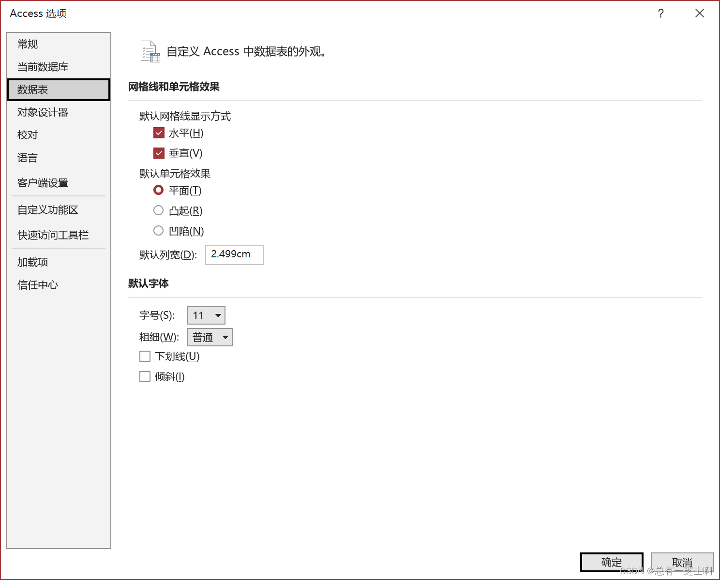Open the 语言 options page
This screenshot has height=580, width=720.
(x=59, y=158)
